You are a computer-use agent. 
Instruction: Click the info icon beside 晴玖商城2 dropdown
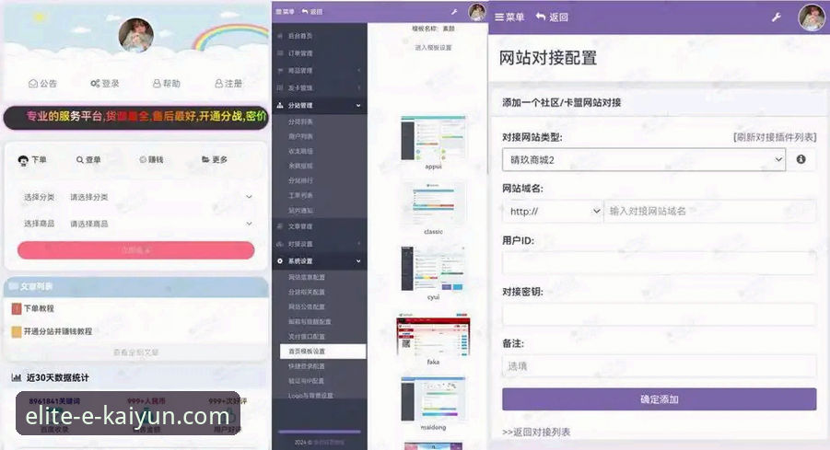801,159
